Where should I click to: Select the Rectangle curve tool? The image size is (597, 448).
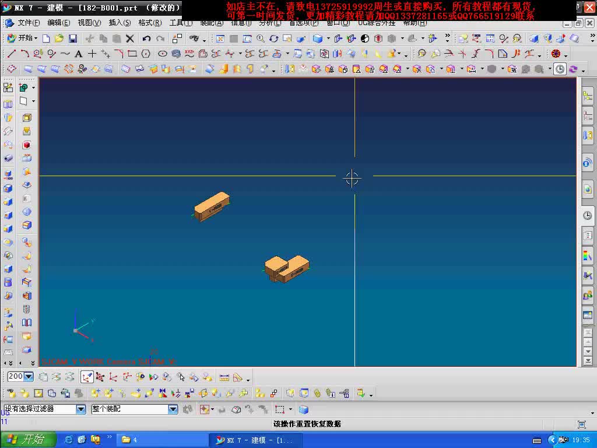132,54
